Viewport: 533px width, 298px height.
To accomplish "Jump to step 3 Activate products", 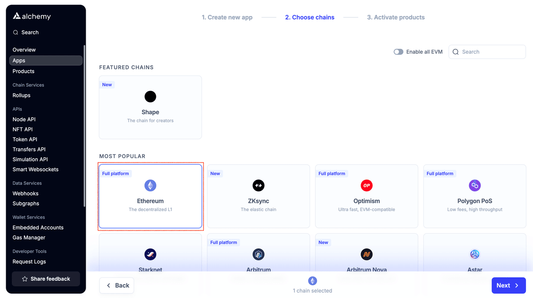I will pyautogui.click(x=396, y=17).
